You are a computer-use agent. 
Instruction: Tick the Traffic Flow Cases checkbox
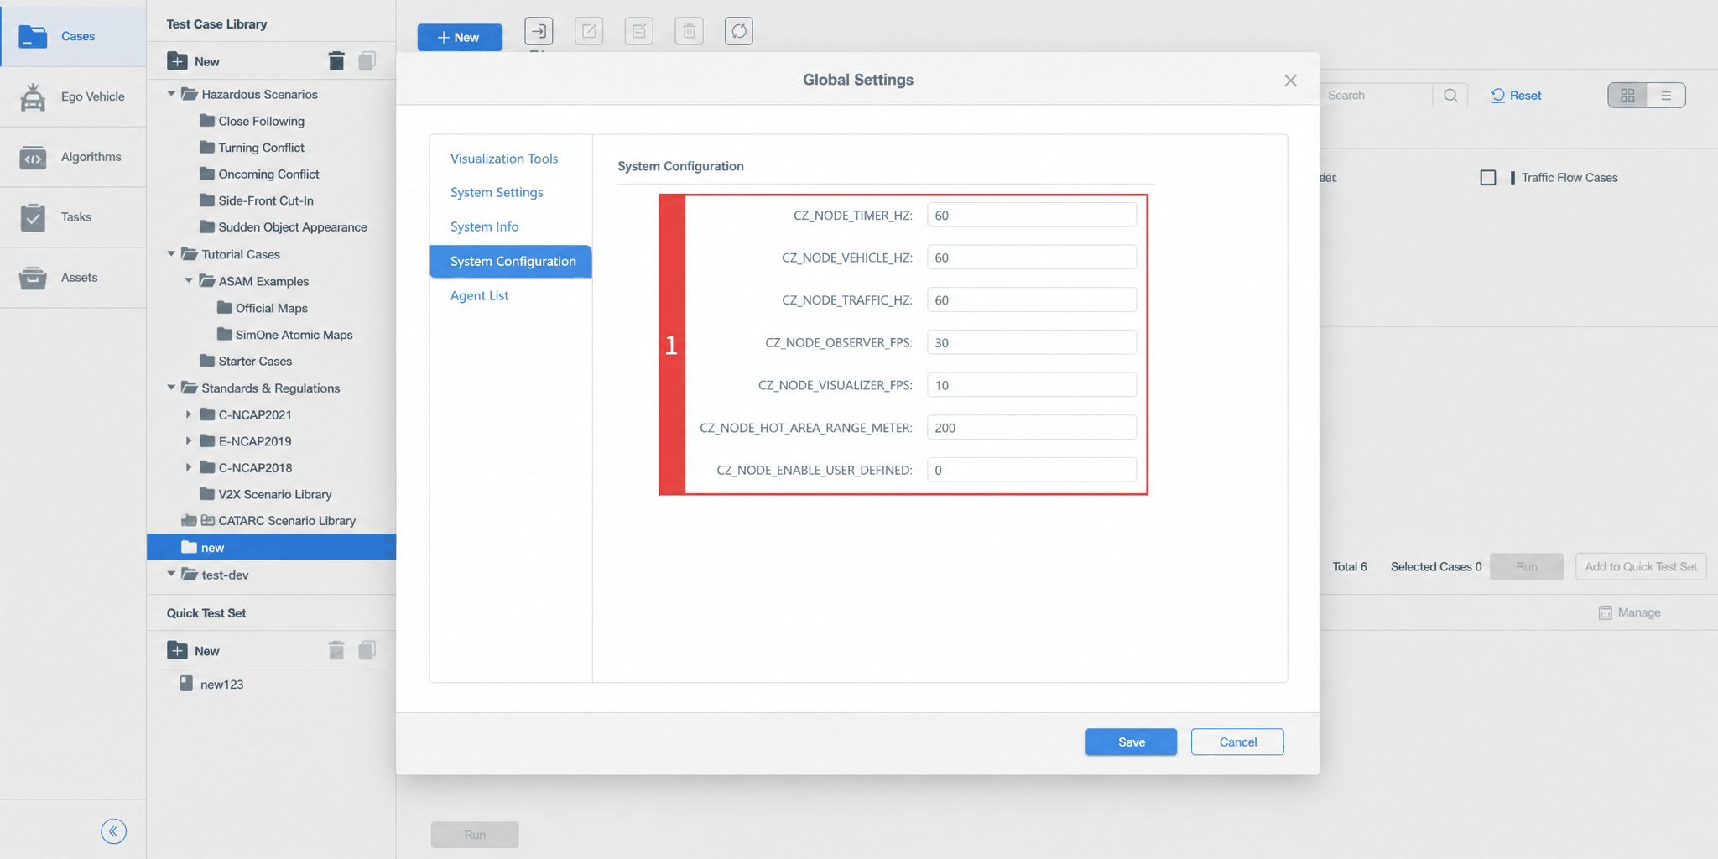click(1488, 178)
